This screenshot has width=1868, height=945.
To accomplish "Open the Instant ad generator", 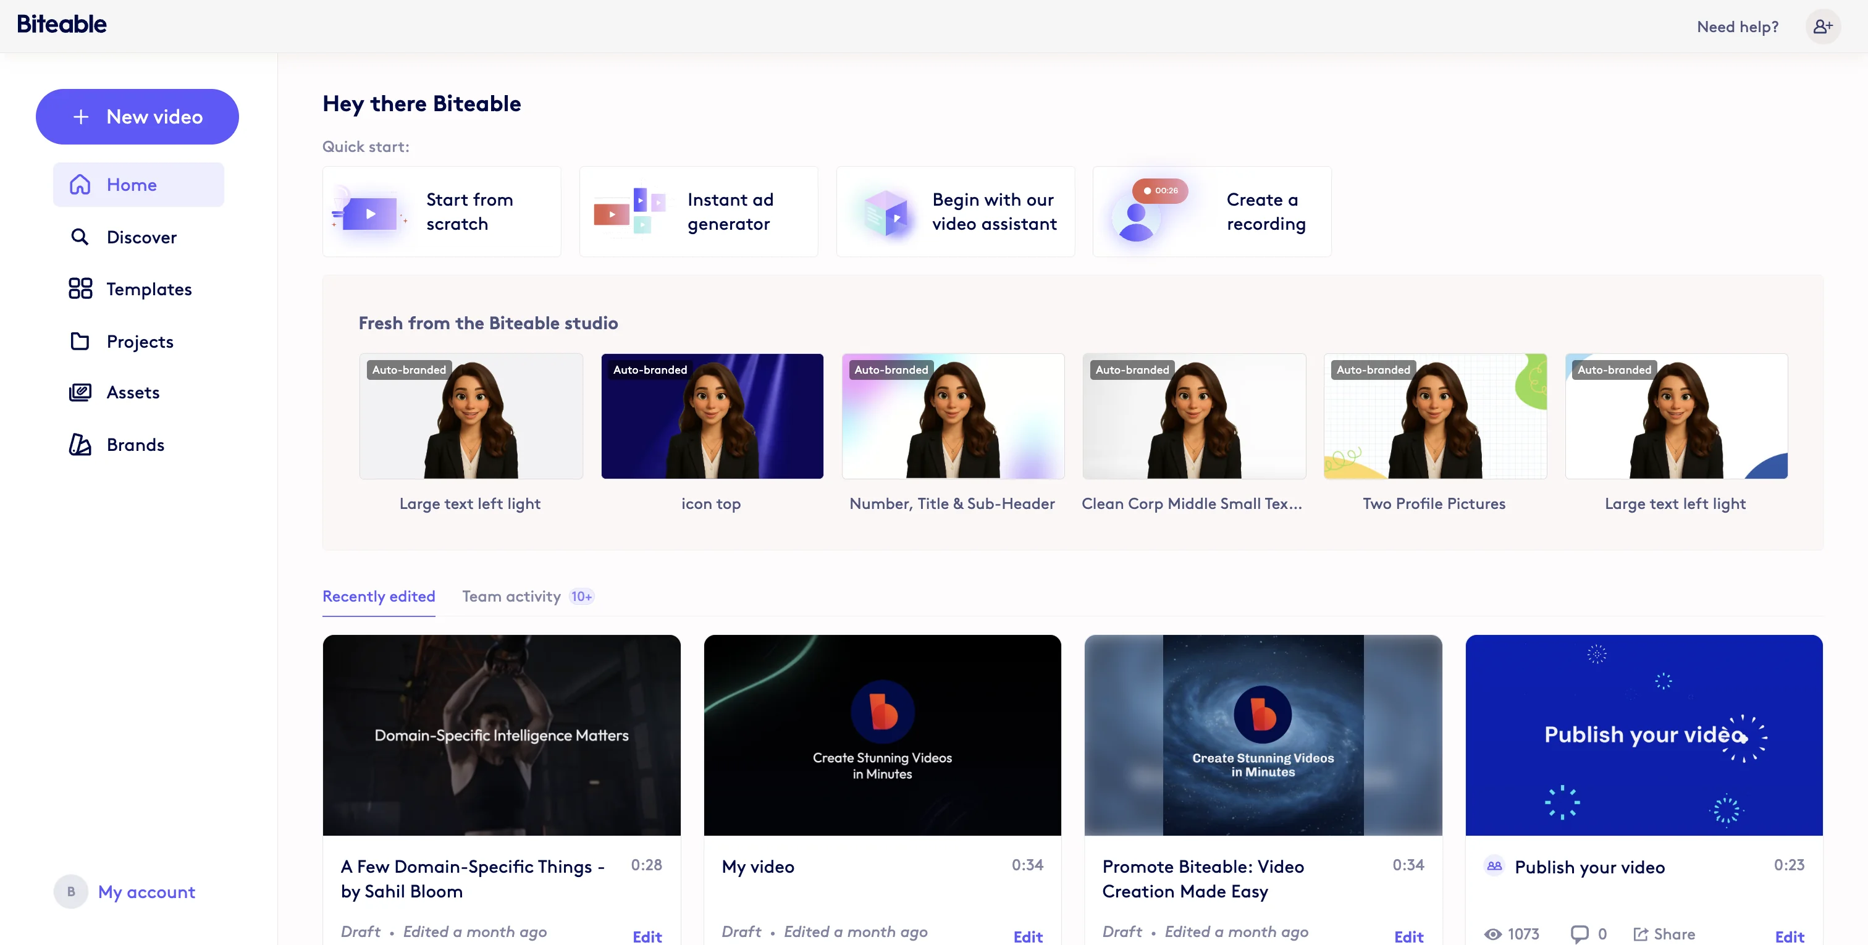I will 697,211.
